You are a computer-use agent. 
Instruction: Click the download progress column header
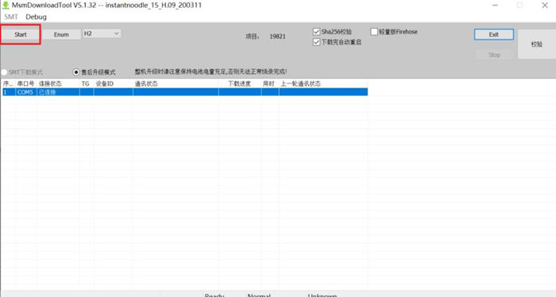tap(240, 83)
